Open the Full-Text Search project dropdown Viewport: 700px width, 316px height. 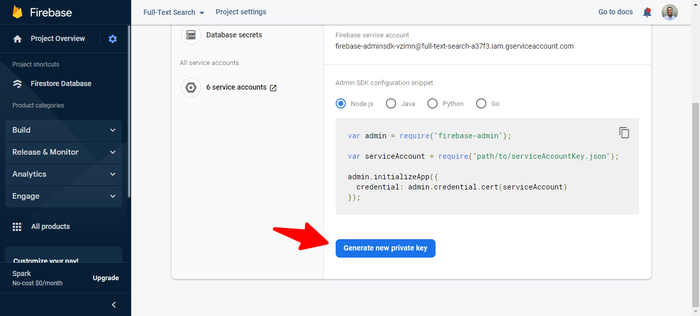click(174, 12)
